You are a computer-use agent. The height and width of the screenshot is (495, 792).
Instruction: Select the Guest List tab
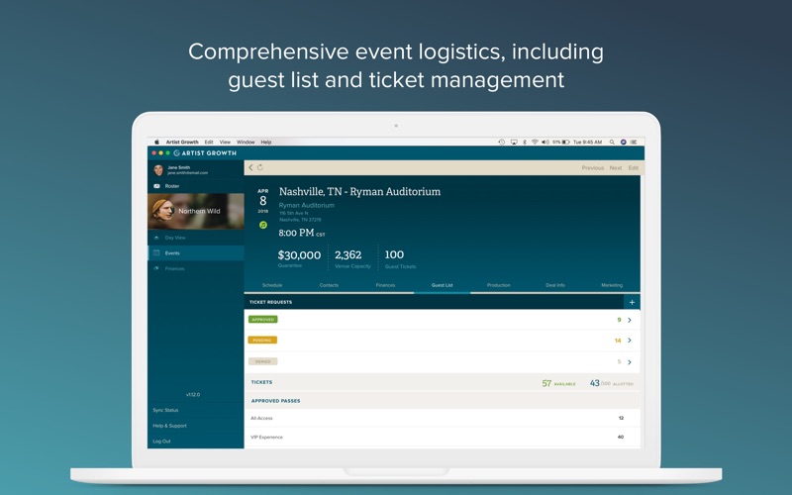click(442, 285)
